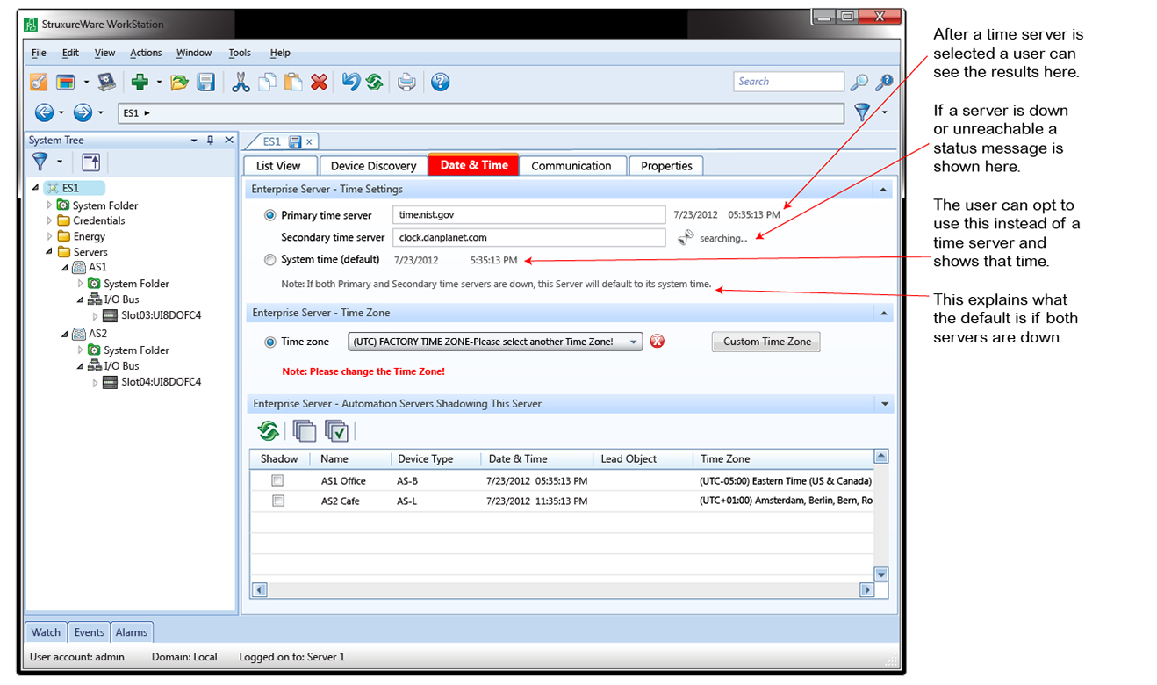Click the Copy icon in toolbar
The image size is (1157, 685).
click(267, 82)
